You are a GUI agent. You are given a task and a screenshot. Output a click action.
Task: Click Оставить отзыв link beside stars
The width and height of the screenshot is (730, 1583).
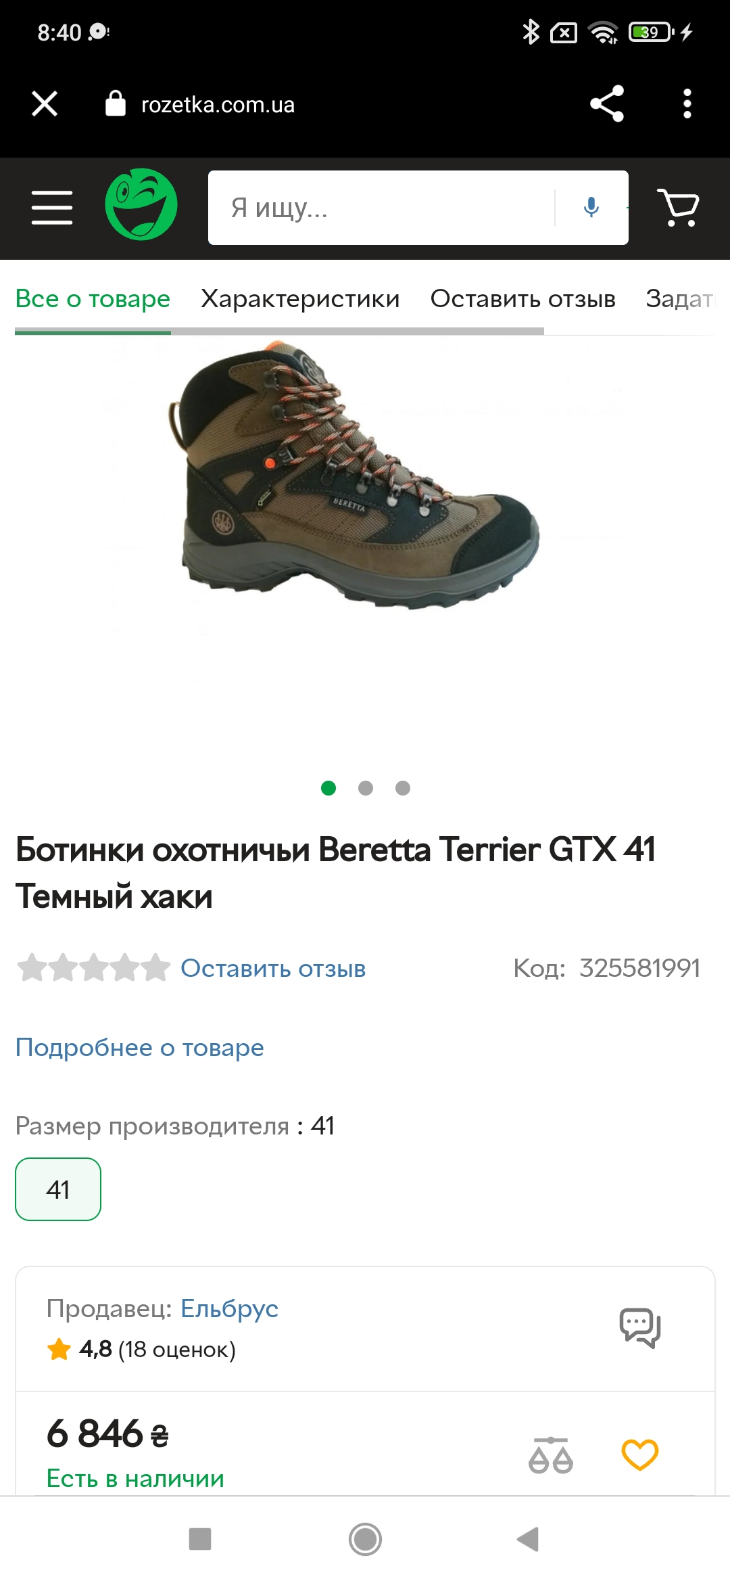tap(273, 969)
